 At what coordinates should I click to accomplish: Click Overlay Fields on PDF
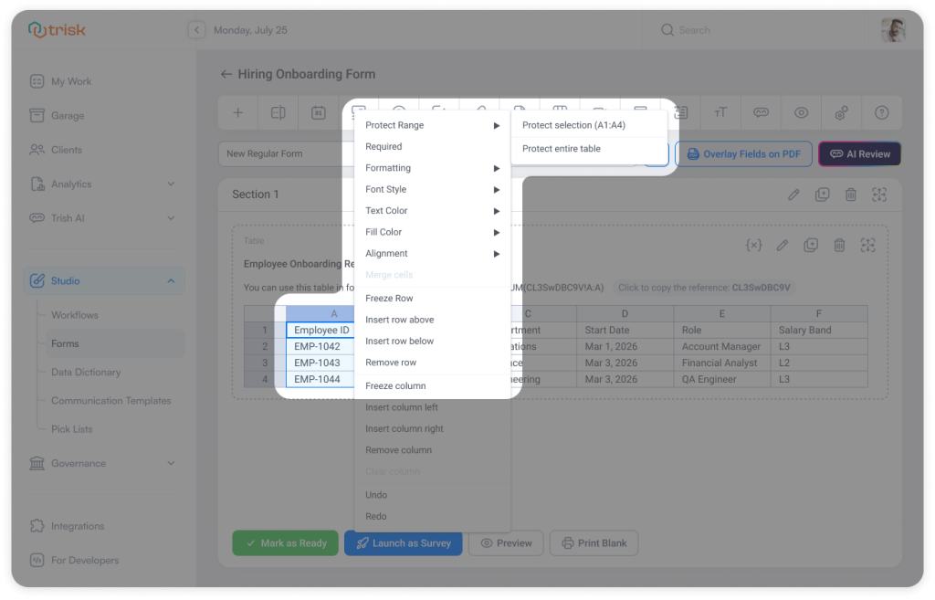click(x=743, y=153)
